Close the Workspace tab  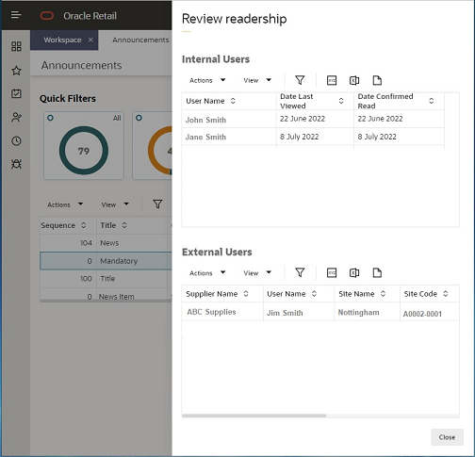pyautogui.click(x=90, y=40)
